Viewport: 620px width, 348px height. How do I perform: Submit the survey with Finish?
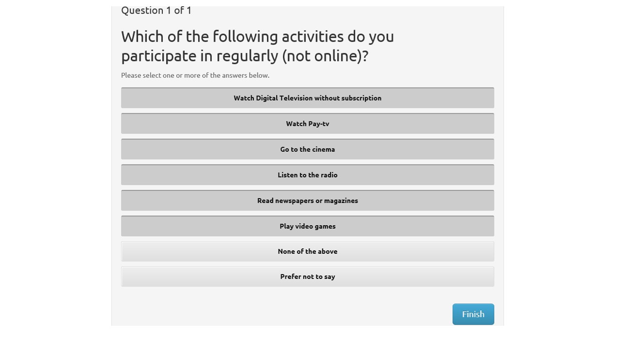coord(473,314)
